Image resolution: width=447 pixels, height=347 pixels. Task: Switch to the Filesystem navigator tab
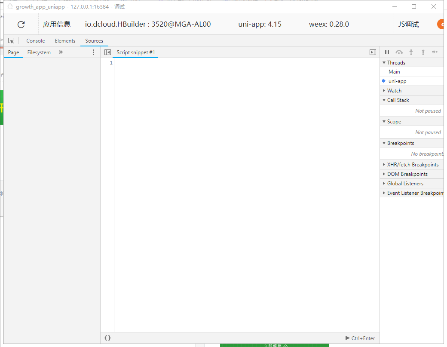click(x=39, y=52)
